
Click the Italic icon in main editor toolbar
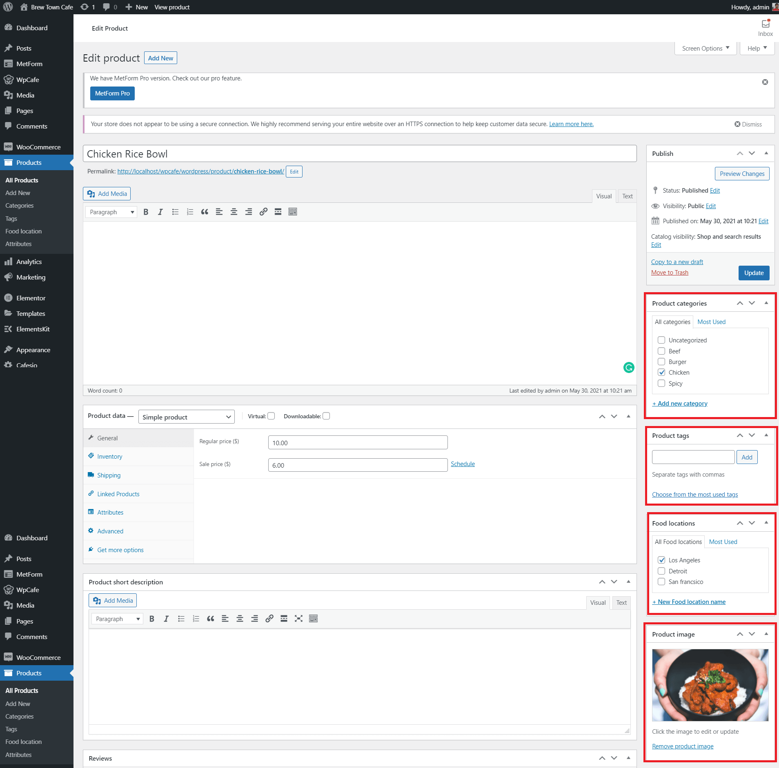(160, 212)
